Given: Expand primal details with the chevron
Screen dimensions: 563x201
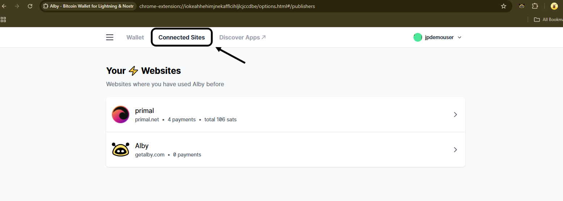Looking at the screenshot, I should point(455,114).
